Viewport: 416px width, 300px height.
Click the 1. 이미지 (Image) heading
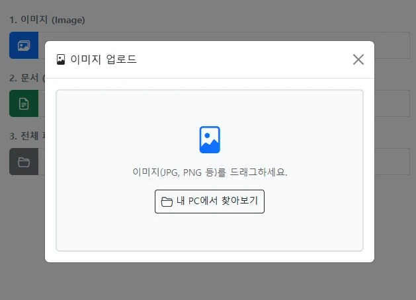[47, 20]
